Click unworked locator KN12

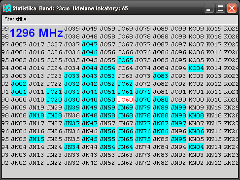214,163
